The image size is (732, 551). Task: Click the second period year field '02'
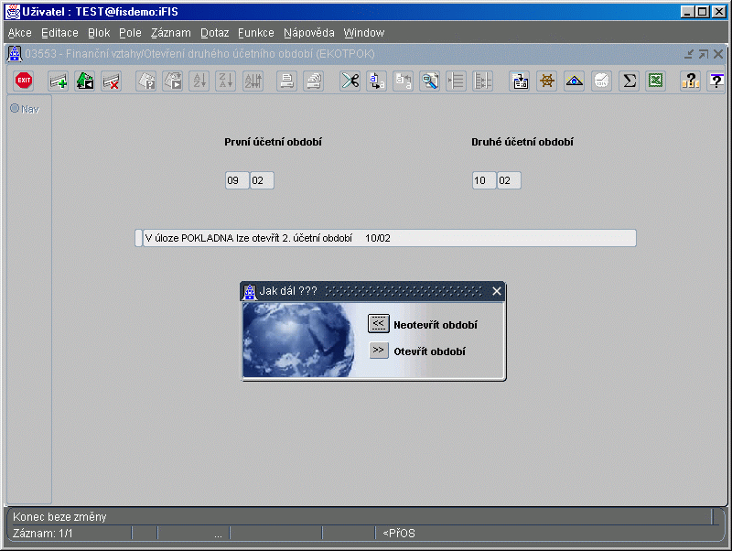[509, 180]
